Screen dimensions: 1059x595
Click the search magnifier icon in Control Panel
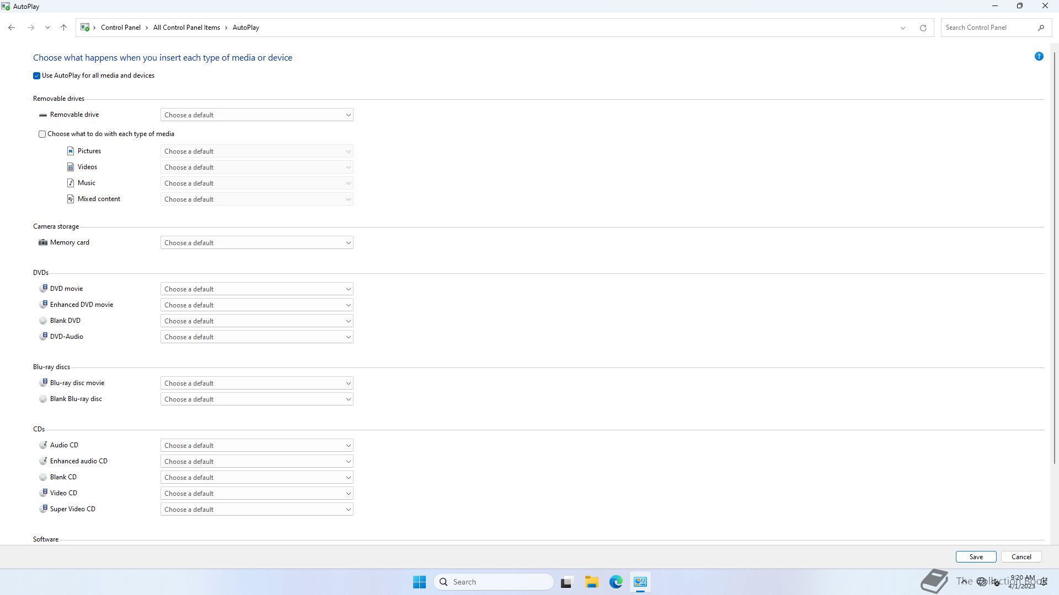[x=1041, y=28]
